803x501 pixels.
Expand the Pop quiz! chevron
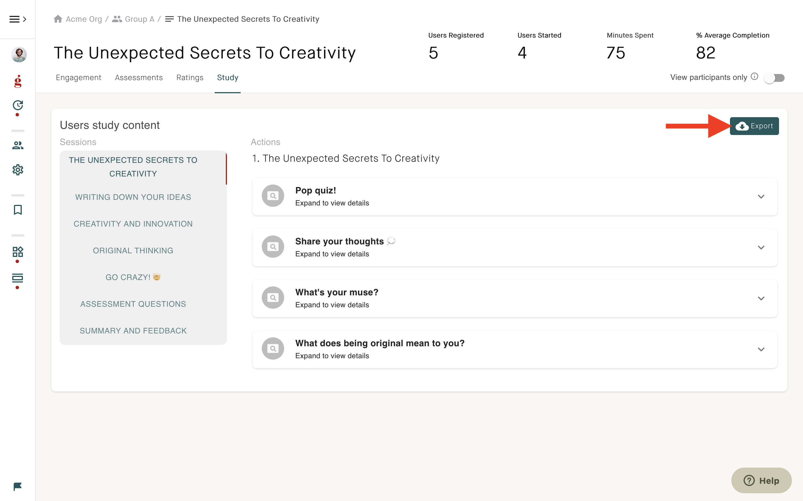click(761, 197)
